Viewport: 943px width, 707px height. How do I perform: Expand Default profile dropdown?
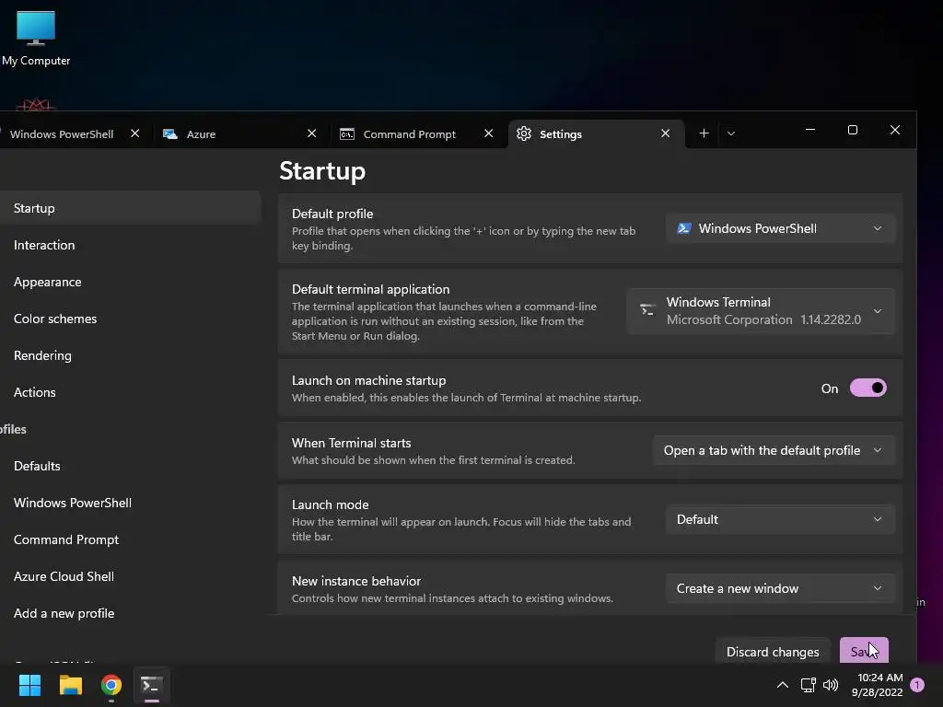pyautogui.click(x=781, y=228)
